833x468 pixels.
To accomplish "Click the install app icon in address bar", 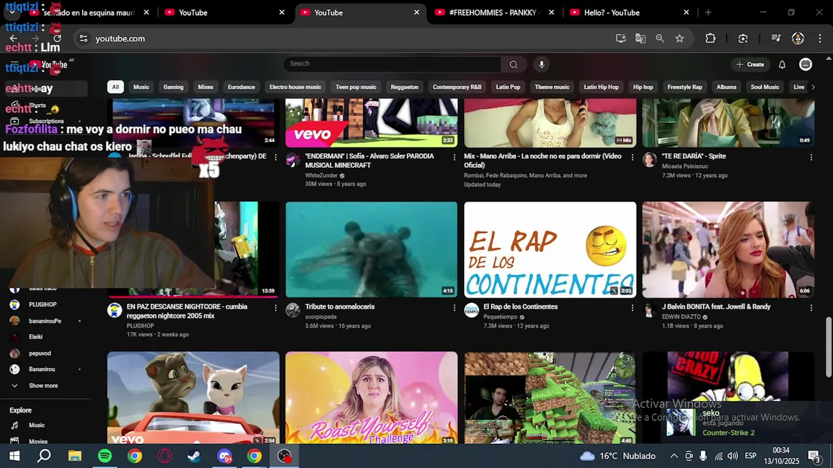I will [x=621, y=38].
